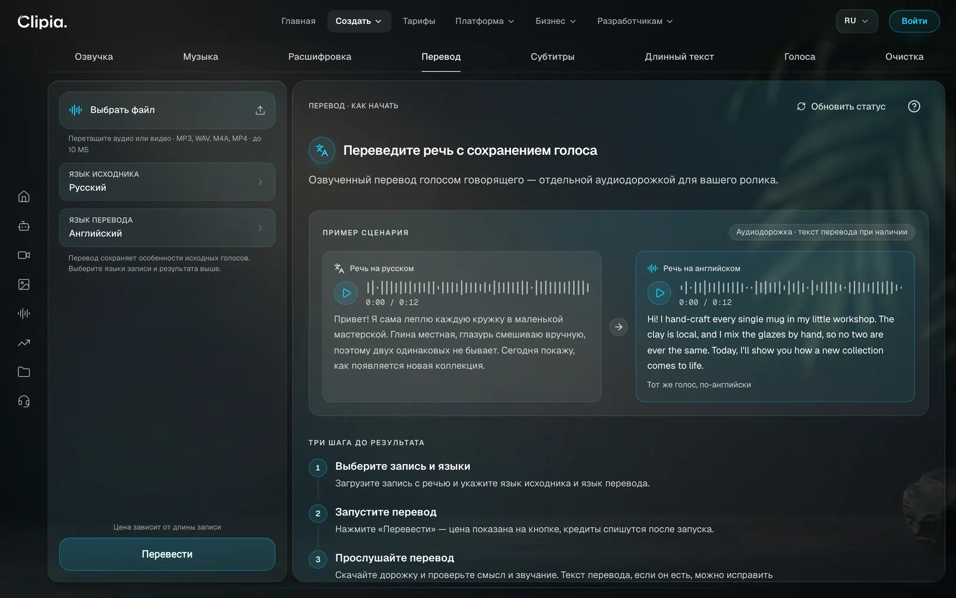Select the Перевод tab
The height and width of the screenshot is (598, 956).
point(441,57)
